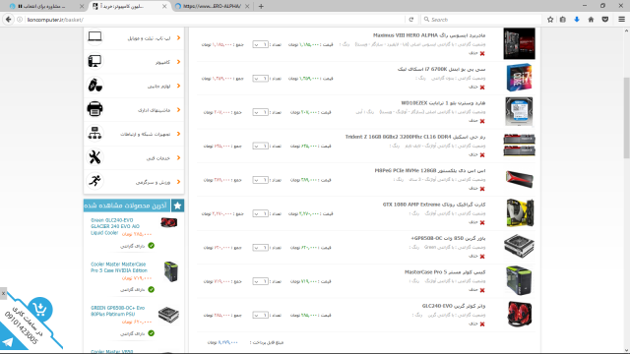Screen dimensions: 630x354
Task: Open the desktop computer category icon
Action: click(94, 61)
